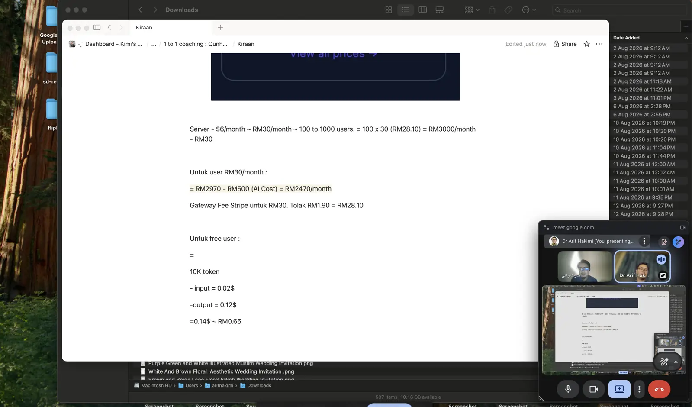Click the Share button
This screenshot has height=407, width=692.
pyautogui.click(x=565, y=44)
